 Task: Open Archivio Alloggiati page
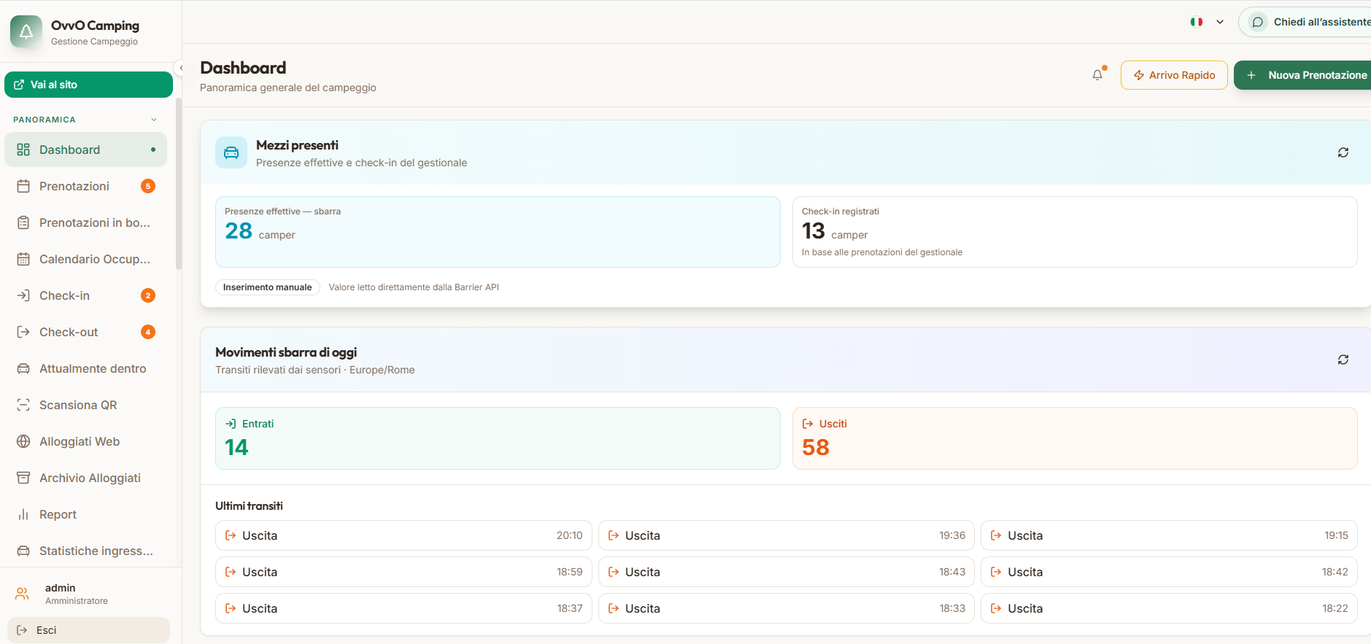pos(86,478)
